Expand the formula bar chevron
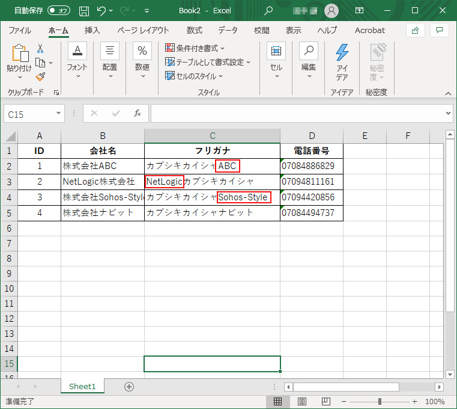 click(x=448, y=113)
